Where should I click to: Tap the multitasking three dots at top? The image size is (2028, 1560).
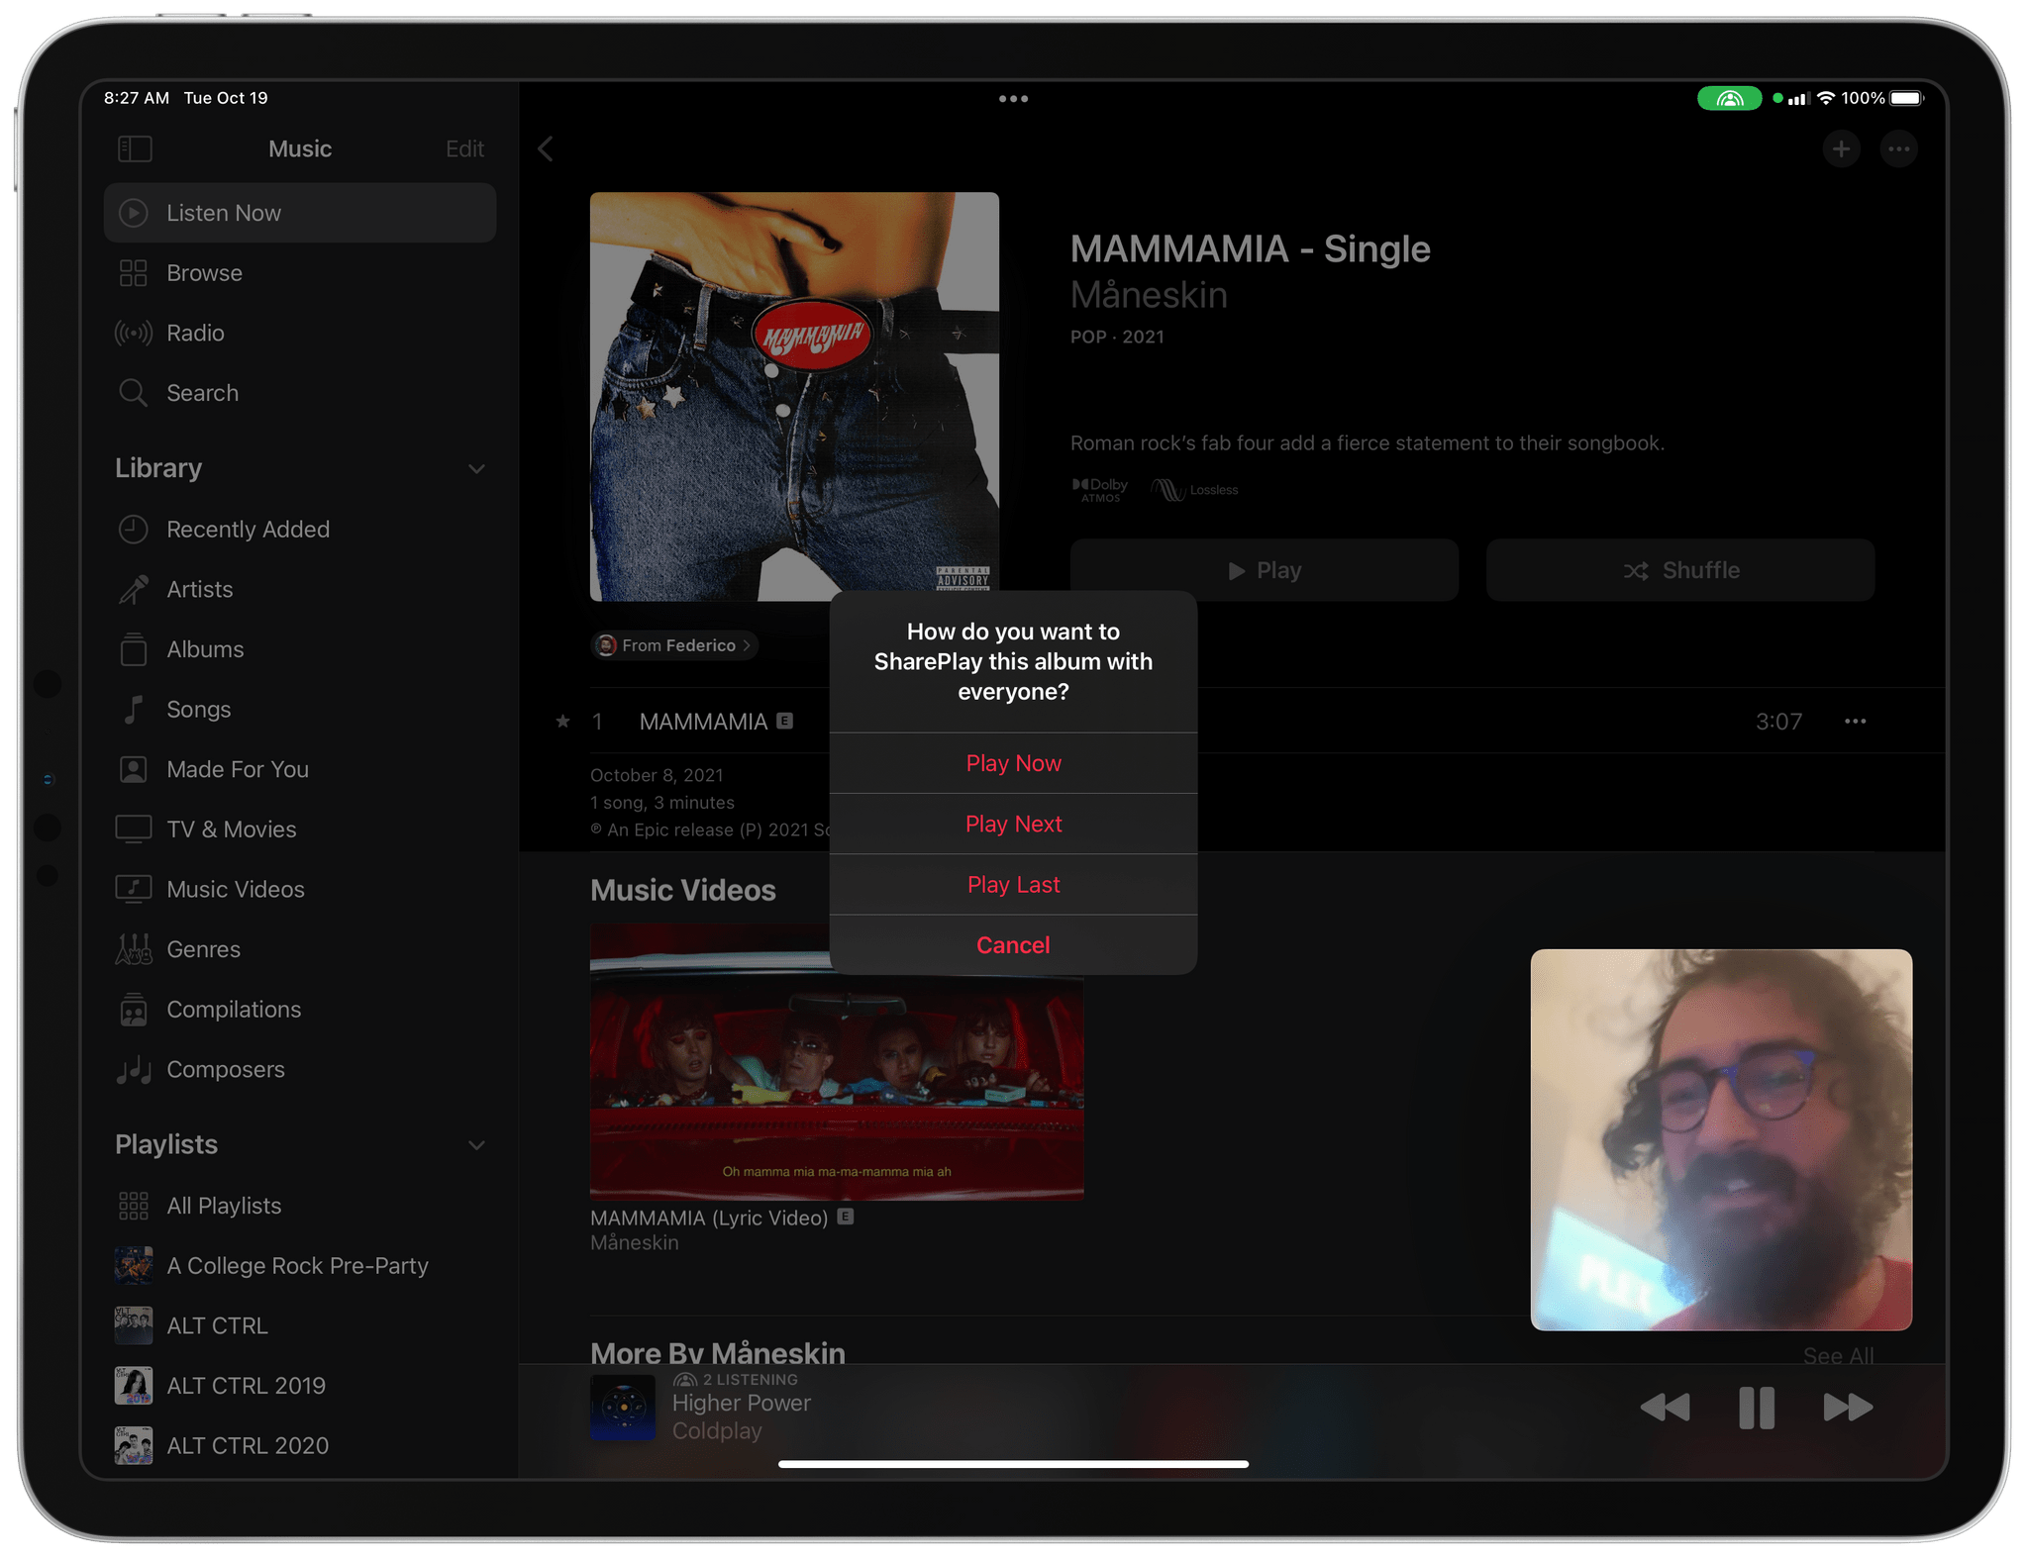(x=1013, y=99)
